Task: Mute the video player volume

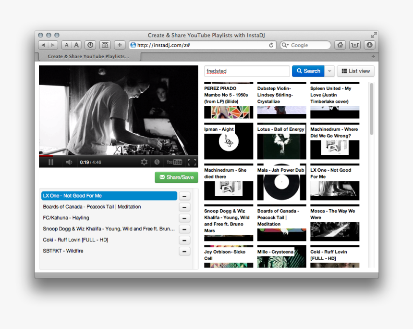Action: (x=69, y=162)
